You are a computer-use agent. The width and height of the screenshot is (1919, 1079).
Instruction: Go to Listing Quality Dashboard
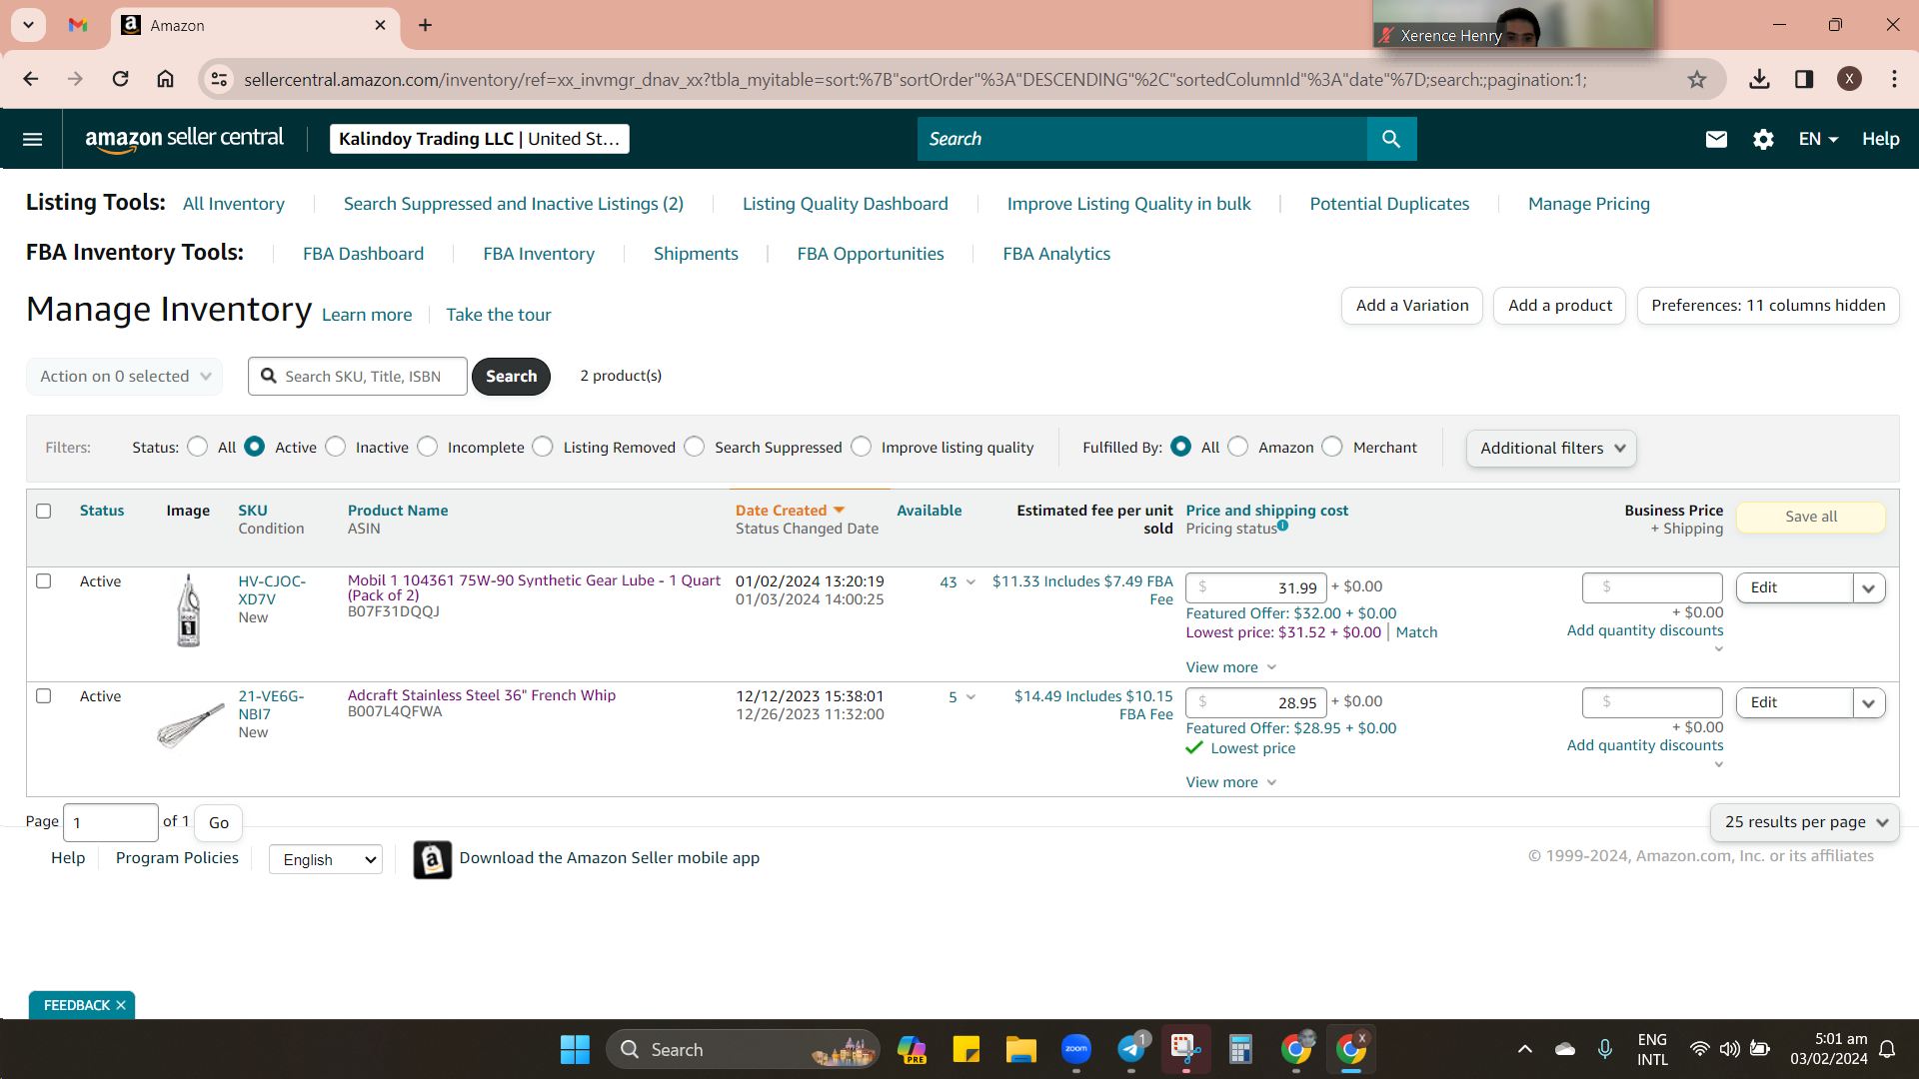point(845,204)
